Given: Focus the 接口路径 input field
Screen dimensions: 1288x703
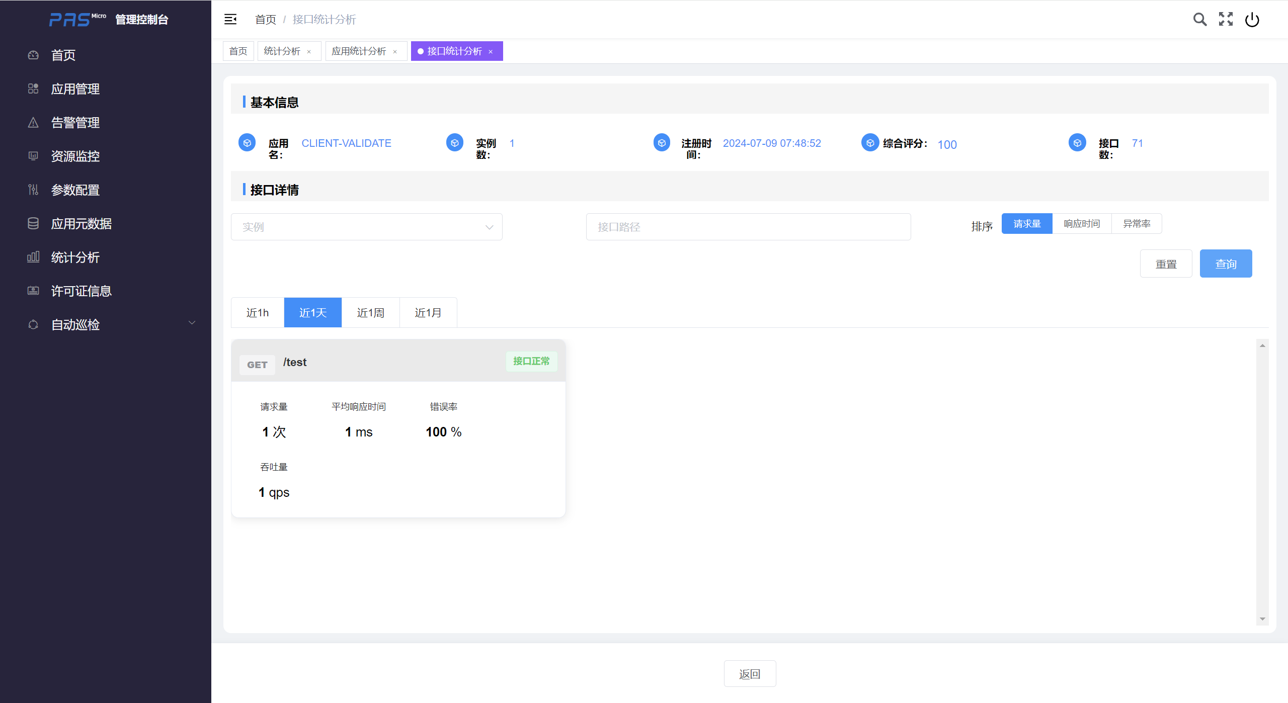Looking at the screenshot, I should coord(748,227).
